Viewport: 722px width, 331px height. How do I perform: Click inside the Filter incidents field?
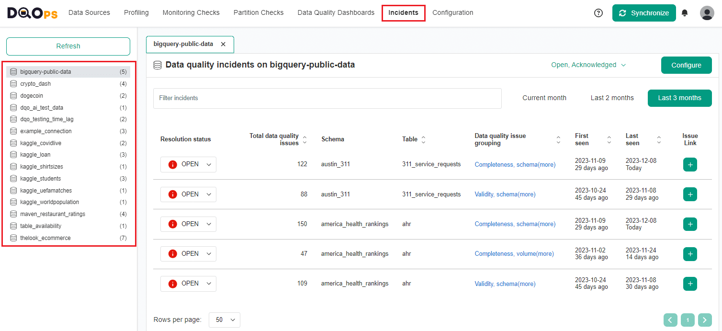[327, 98]
